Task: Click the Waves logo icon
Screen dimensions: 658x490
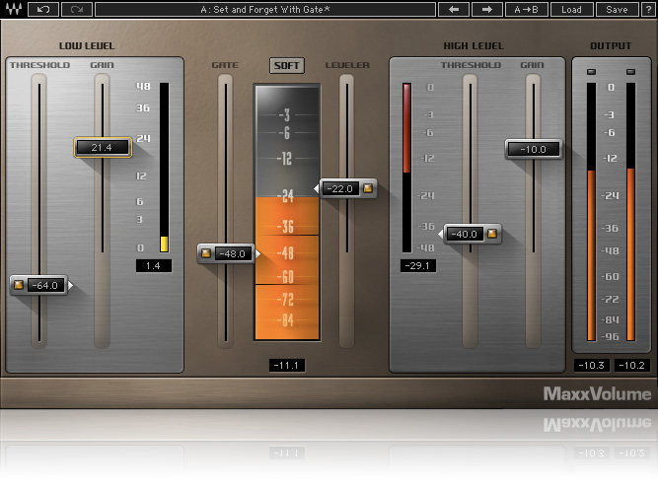Action: pos(12,9)
